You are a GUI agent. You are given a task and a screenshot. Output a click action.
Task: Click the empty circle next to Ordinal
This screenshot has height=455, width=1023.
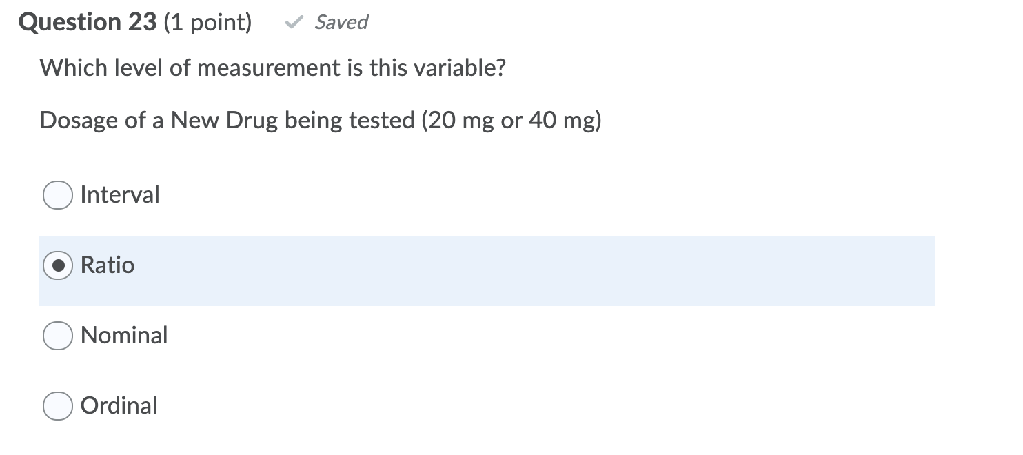57,406
